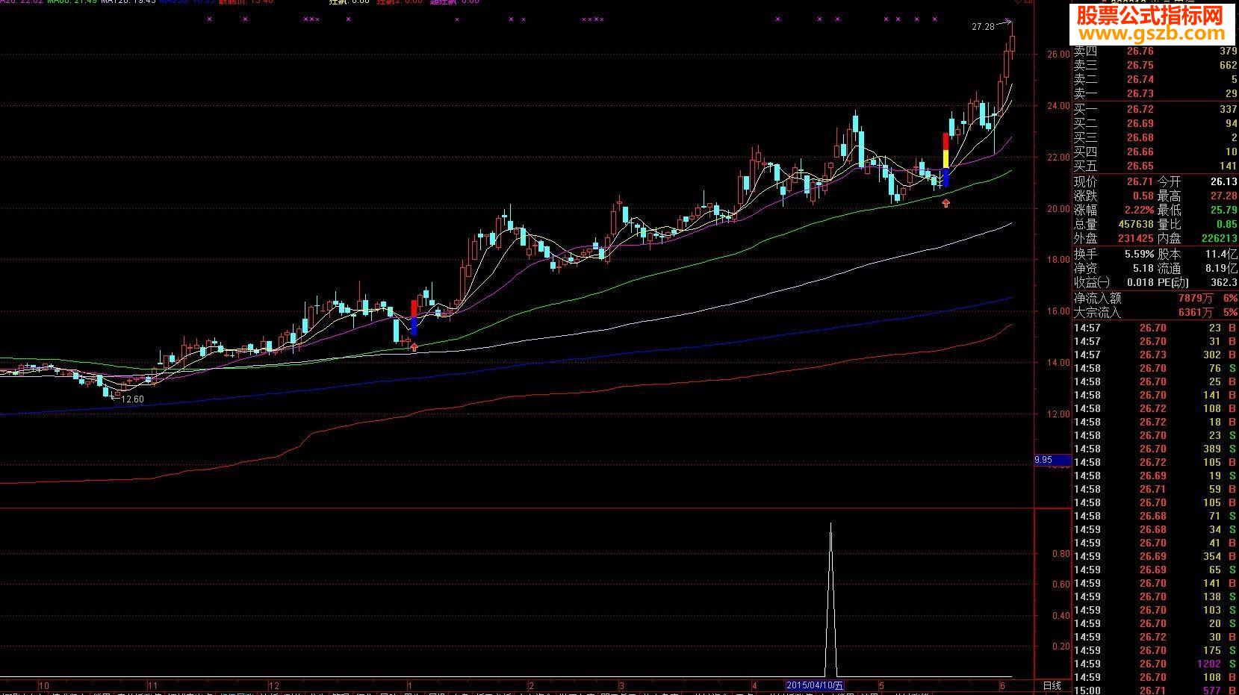Screen dimensions: 1239x695
Task: Click month 12 on the time axis
Action: pos(273,685)
